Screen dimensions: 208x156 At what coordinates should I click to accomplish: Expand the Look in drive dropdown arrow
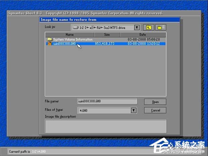137,28
